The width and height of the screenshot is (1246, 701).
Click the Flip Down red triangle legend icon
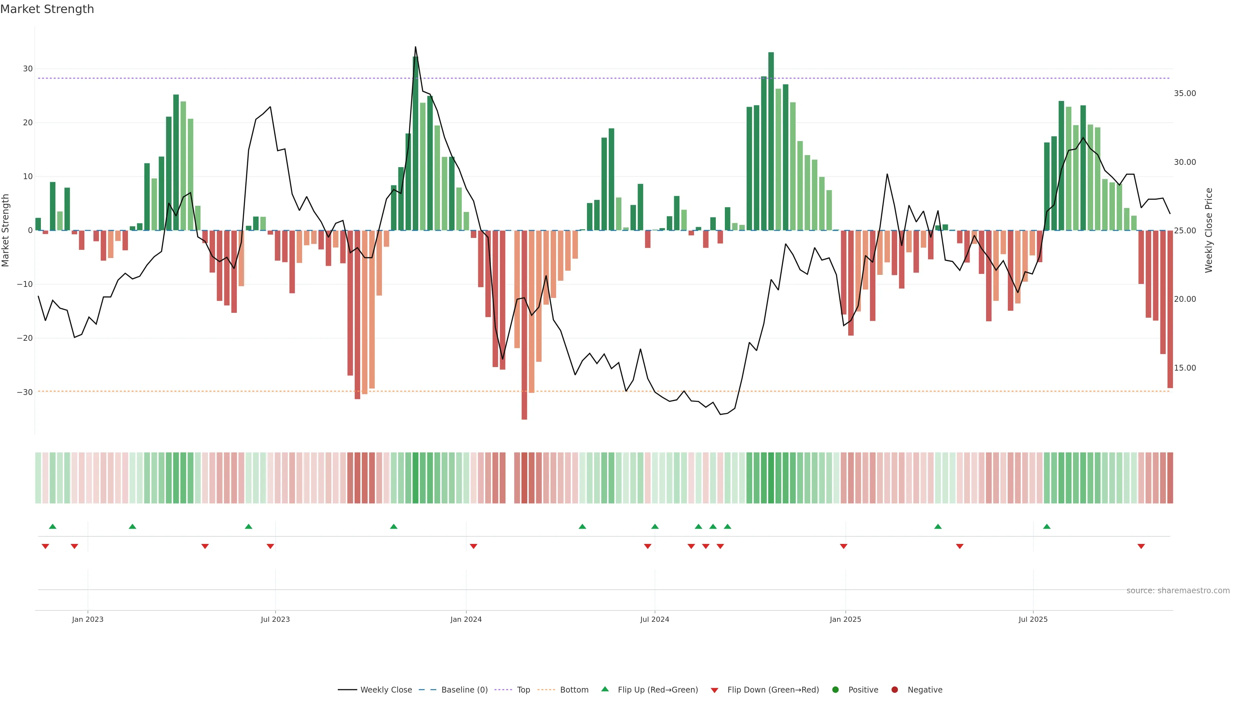[715, 690]
